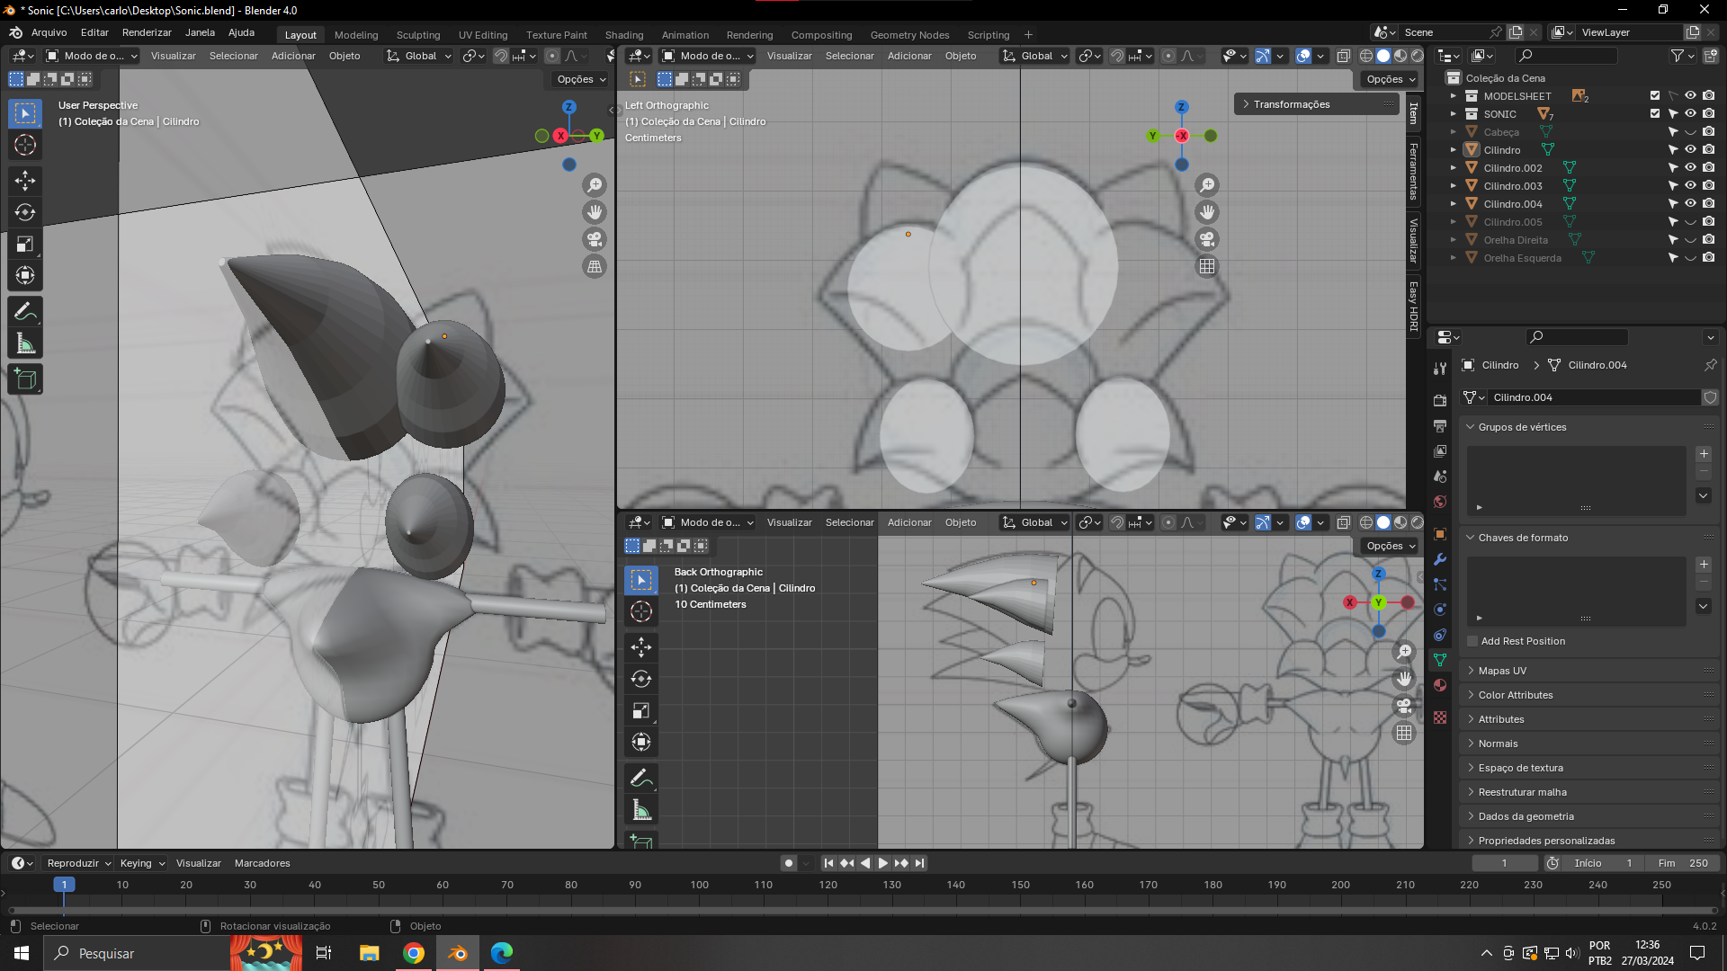Expand the Transformações panel
Image resolution: width=1727 pixels, height=971 pixels.
pos(1292,104)
